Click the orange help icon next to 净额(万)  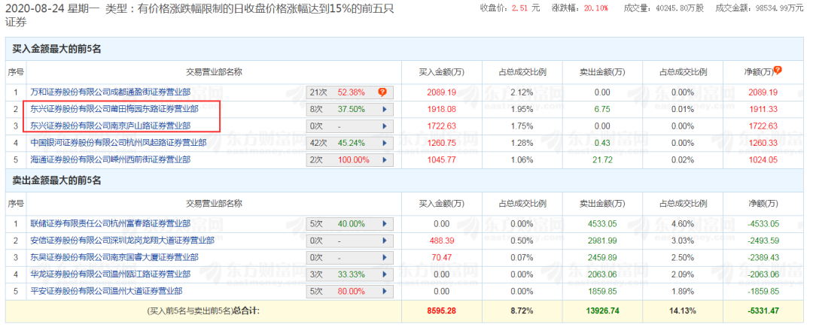[778, 71]
